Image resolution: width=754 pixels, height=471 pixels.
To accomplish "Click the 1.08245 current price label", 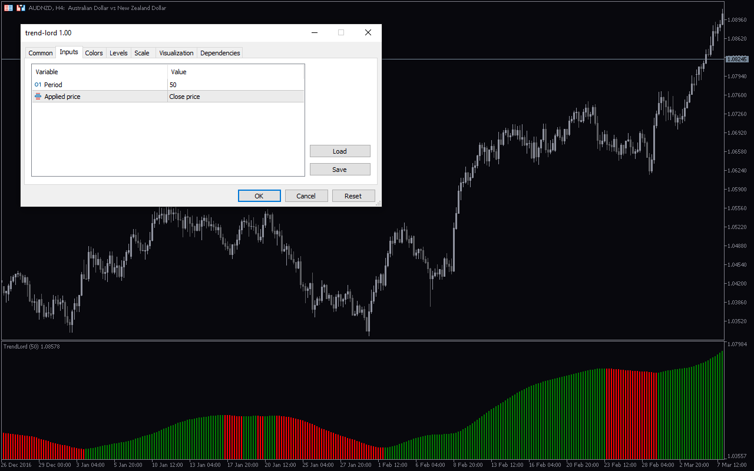I will [737, 59].
